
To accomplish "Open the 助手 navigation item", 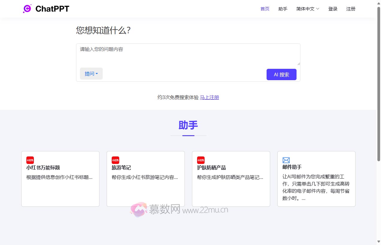I will pos(283,9).
